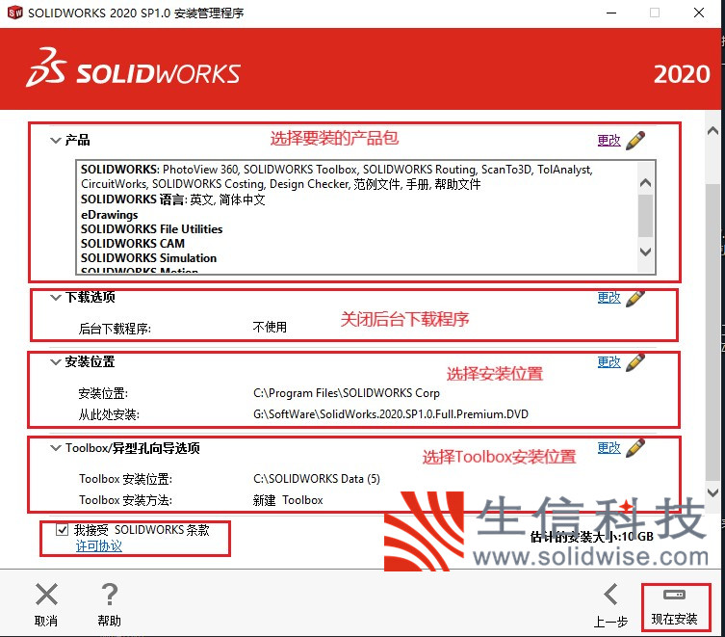
Task: Click SOLIDWORKS 语言: 英文, 简体中文 line
Action: (173, 199)
